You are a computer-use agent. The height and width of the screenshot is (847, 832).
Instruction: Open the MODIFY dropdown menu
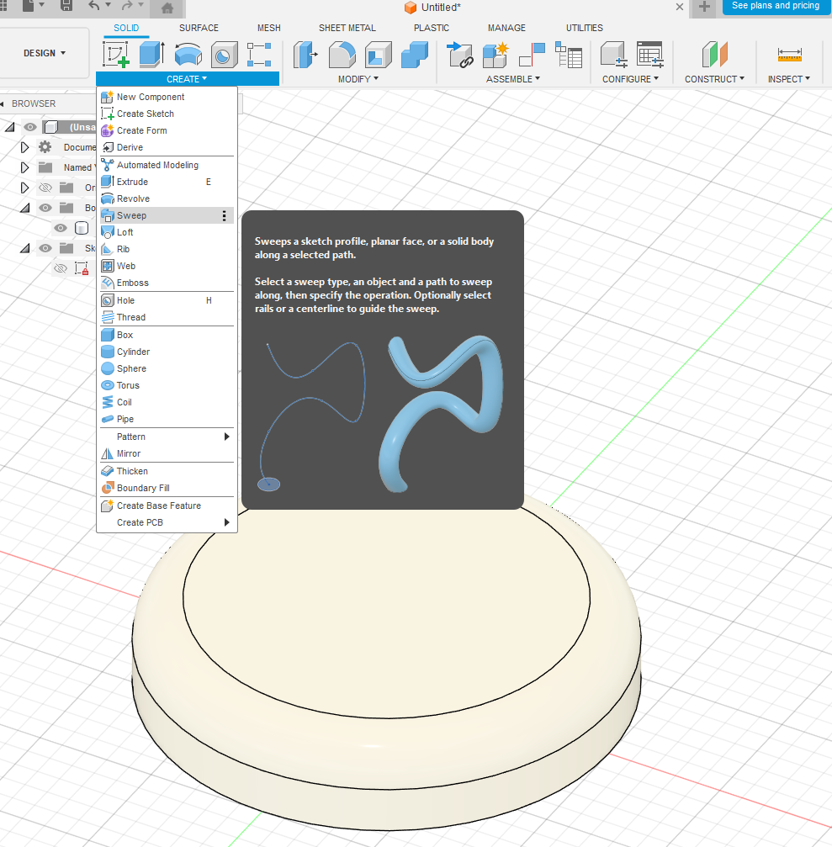coord(358,79)
